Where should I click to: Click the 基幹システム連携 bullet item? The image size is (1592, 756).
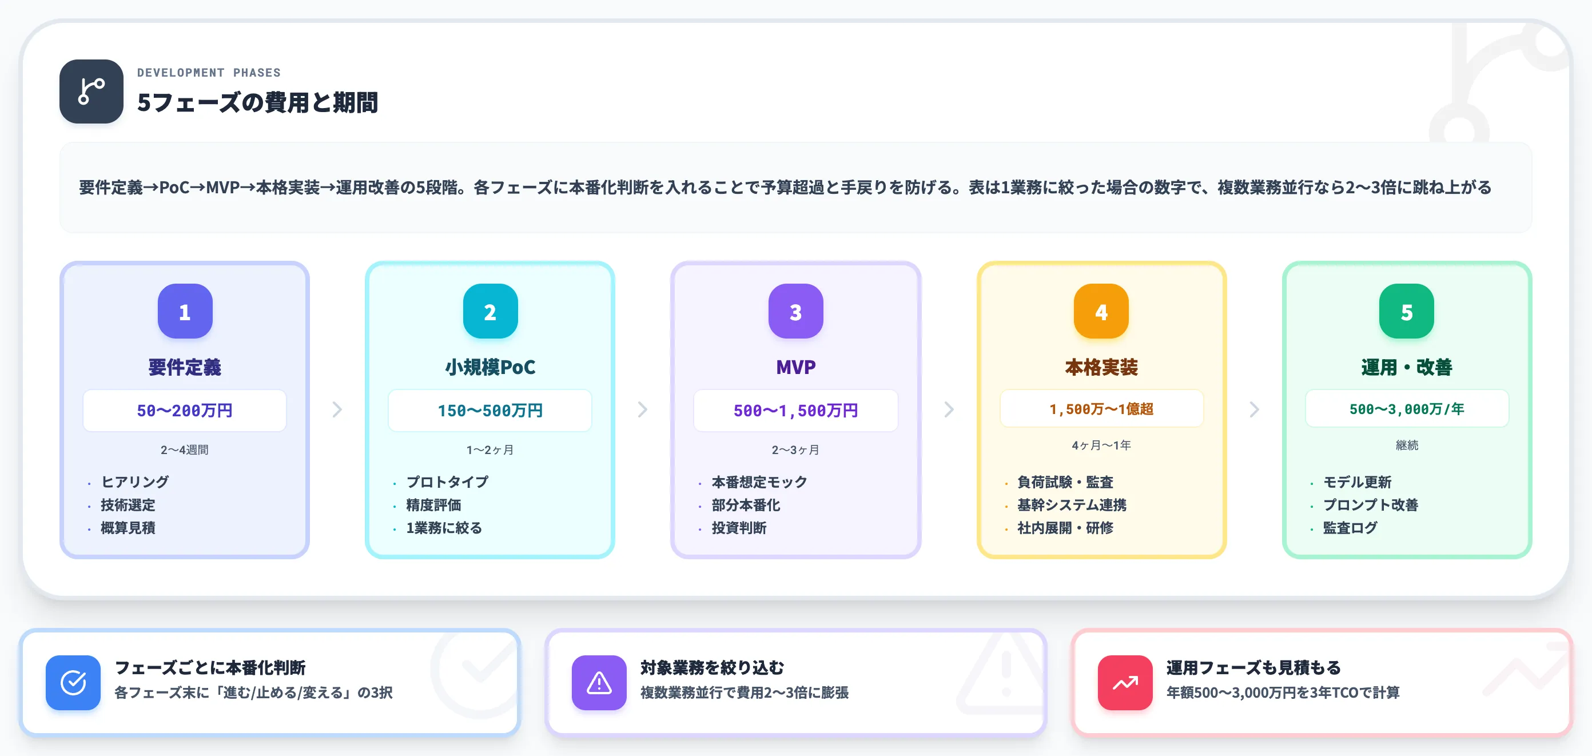[1072, 505]
